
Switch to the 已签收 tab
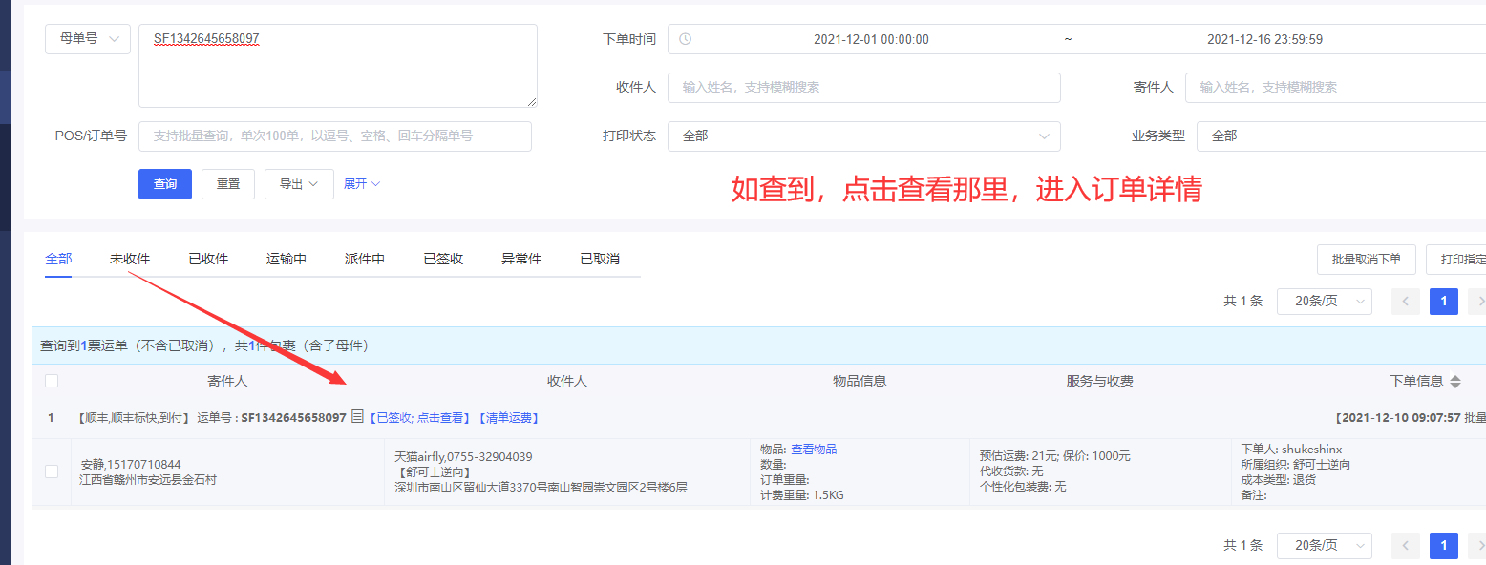(x=443, y=259)
